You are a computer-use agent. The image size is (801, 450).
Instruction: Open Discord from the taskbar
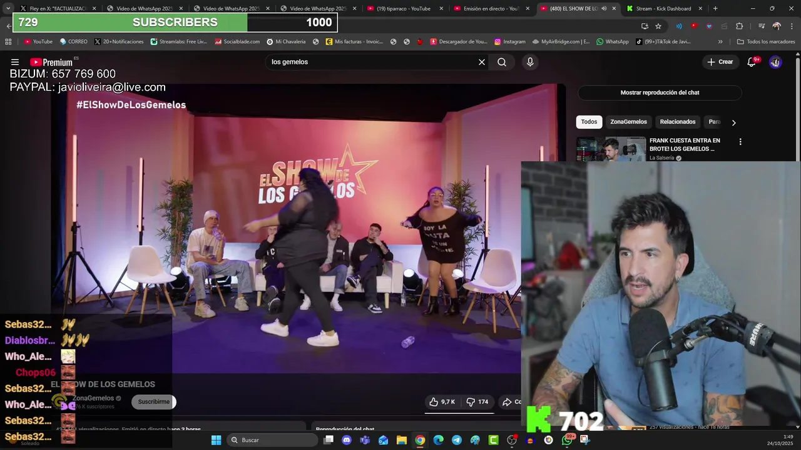pyautogui.click(x=347, y=440)
